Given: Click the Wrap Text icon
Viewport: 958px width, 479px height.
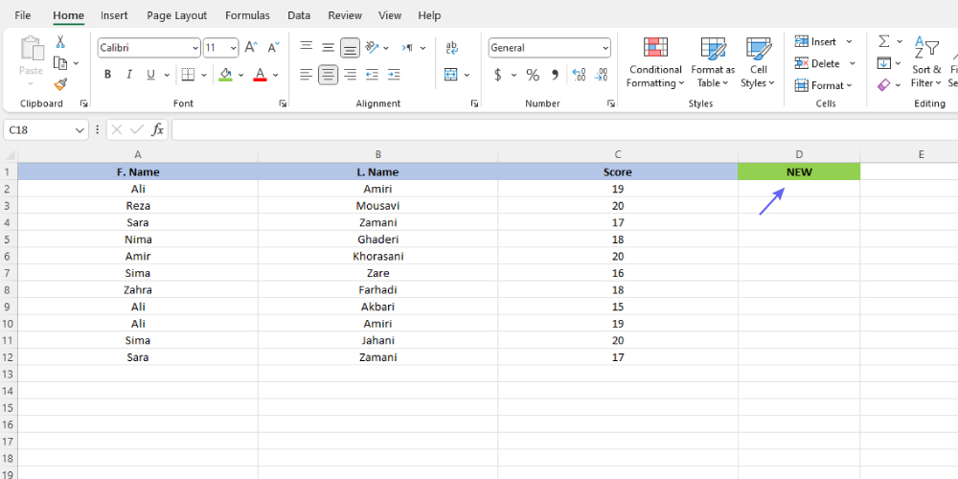Looking at the screenshot, I should pos(452,47).
